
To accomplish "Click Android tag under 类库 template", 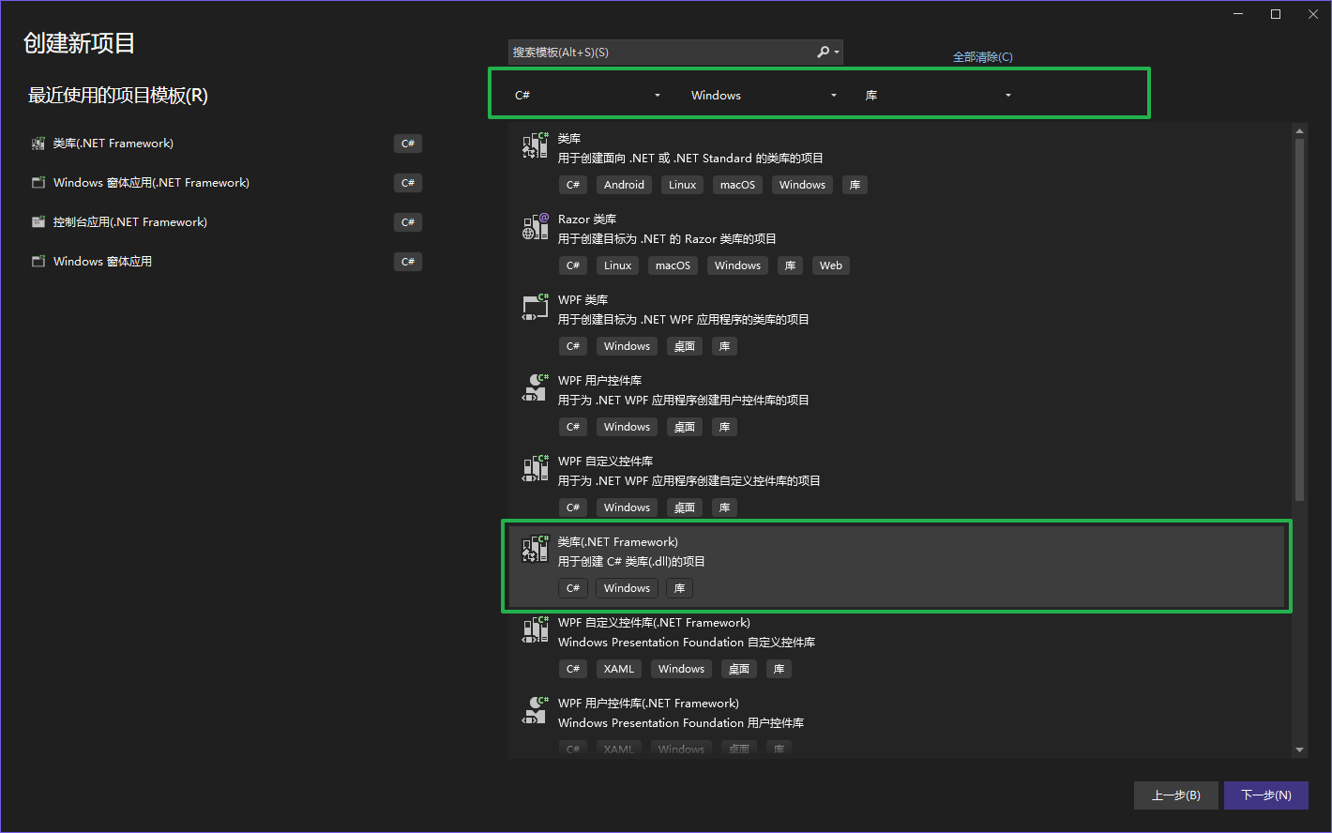I will [624, 185].
